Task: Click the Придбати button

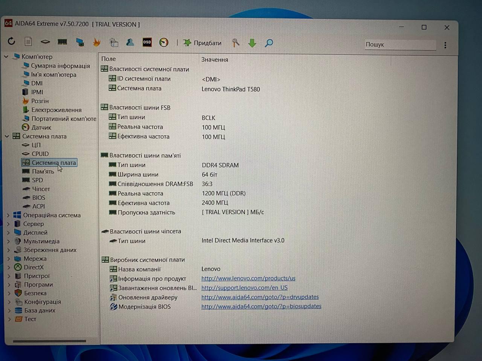Action: 202,43
